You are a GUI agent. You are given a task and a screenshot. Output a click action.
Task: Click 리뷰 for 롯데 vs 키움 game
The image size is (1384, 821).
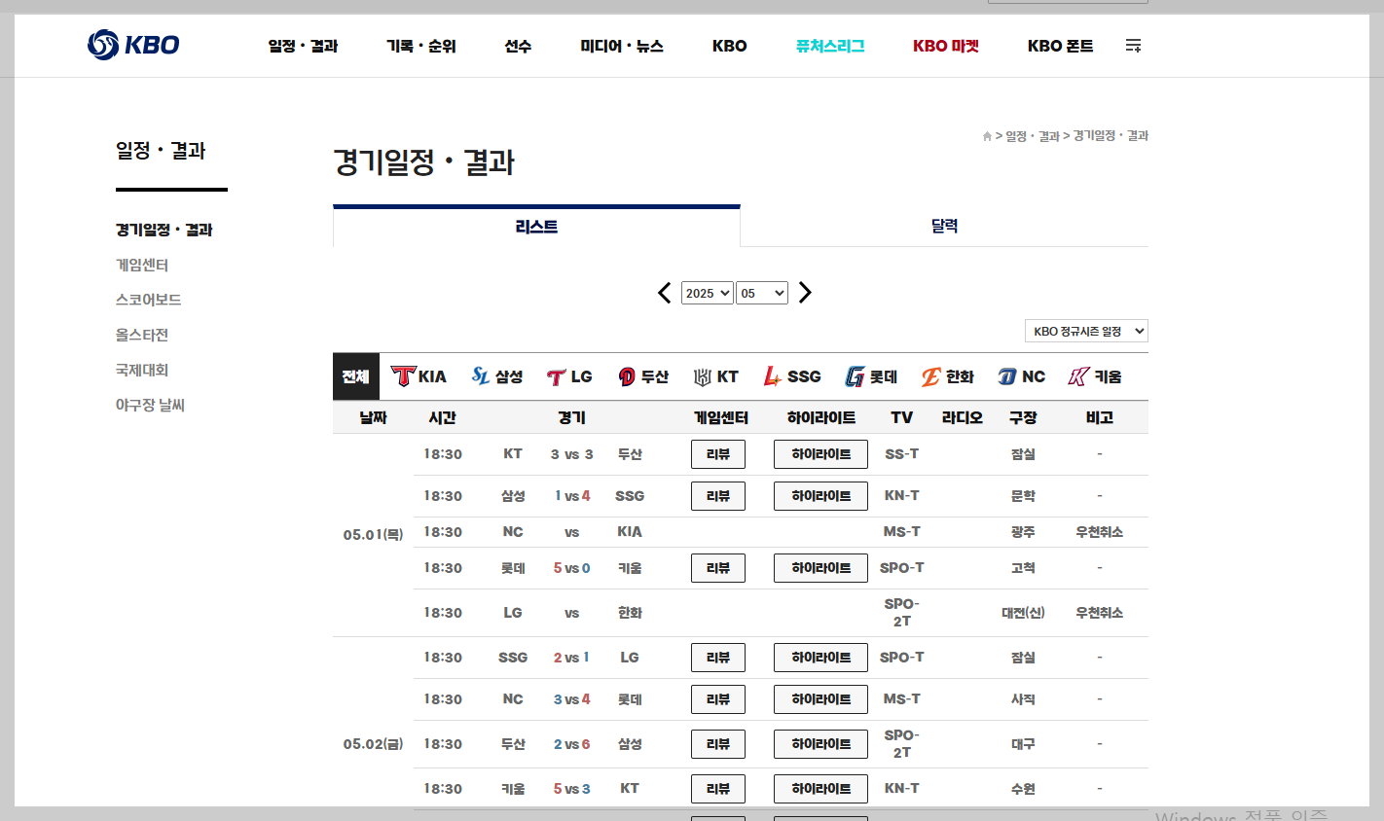point(718,568)
